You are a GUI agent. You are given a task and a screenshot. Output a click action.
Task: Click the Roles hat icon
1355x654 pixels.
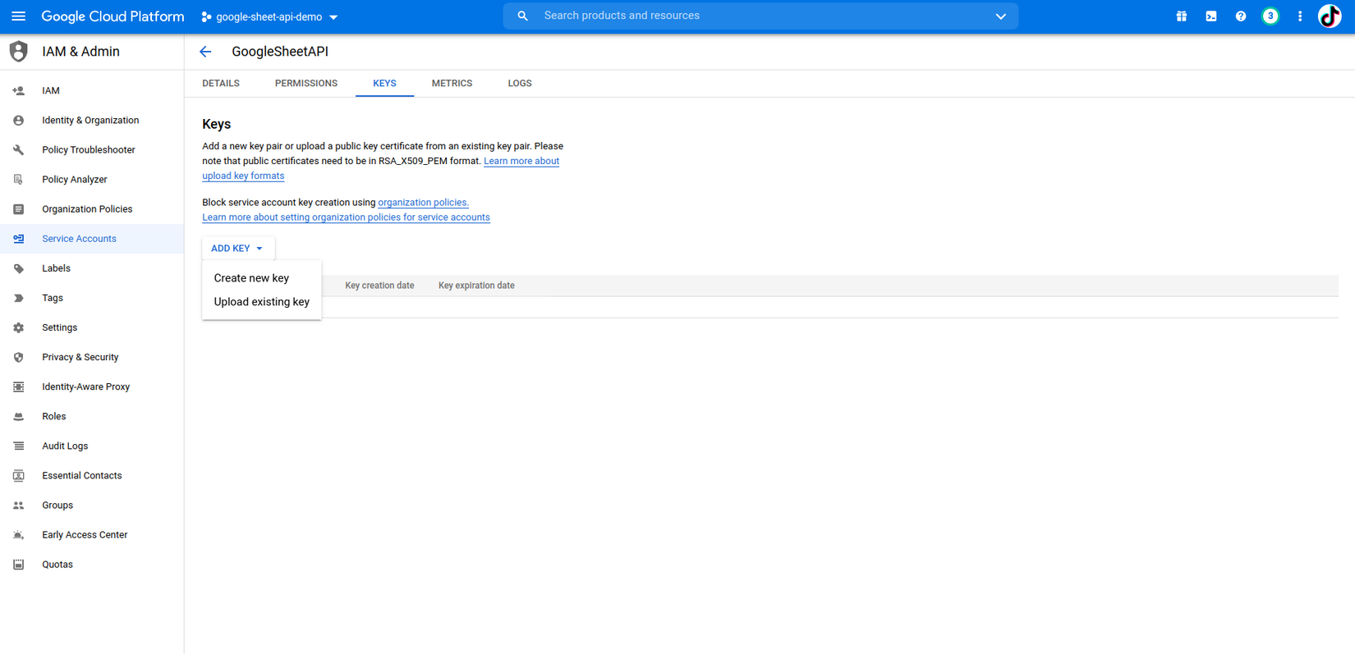click(x=18, y=416)
